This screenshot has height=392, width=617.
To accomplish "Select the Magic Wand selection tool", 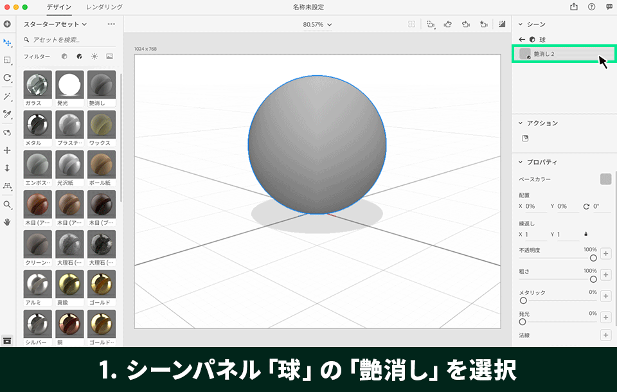I will click(7, 96).
